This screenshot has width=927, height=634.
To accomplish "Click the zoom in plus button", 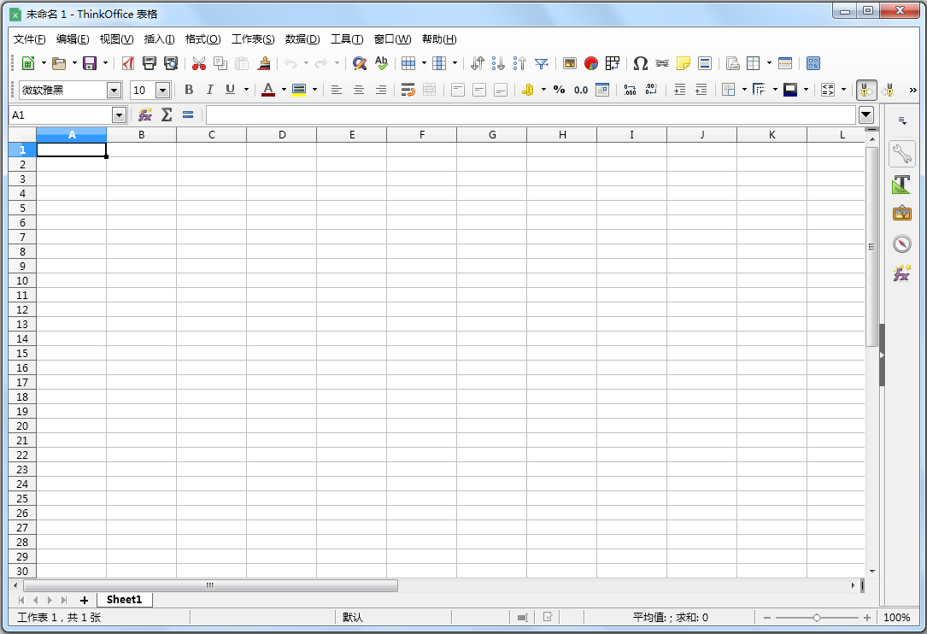I will [866, 618].
